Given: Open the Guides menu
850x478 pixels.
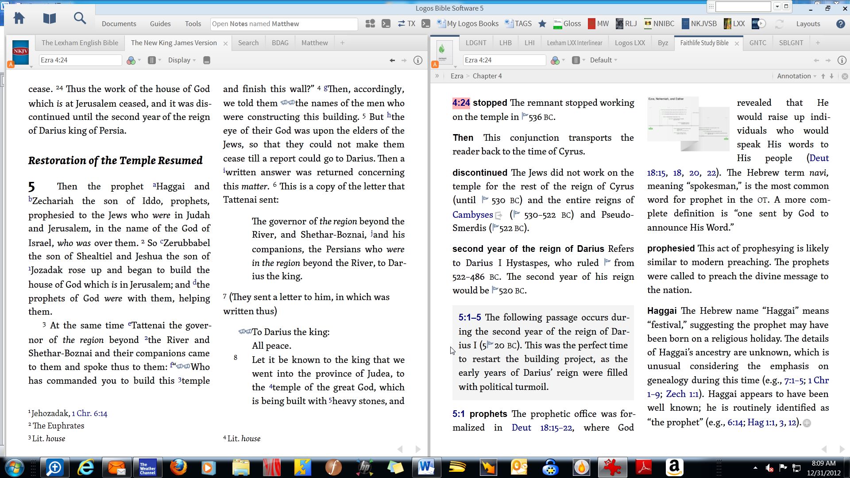Looking at the screenshot, I should [160, 24].
